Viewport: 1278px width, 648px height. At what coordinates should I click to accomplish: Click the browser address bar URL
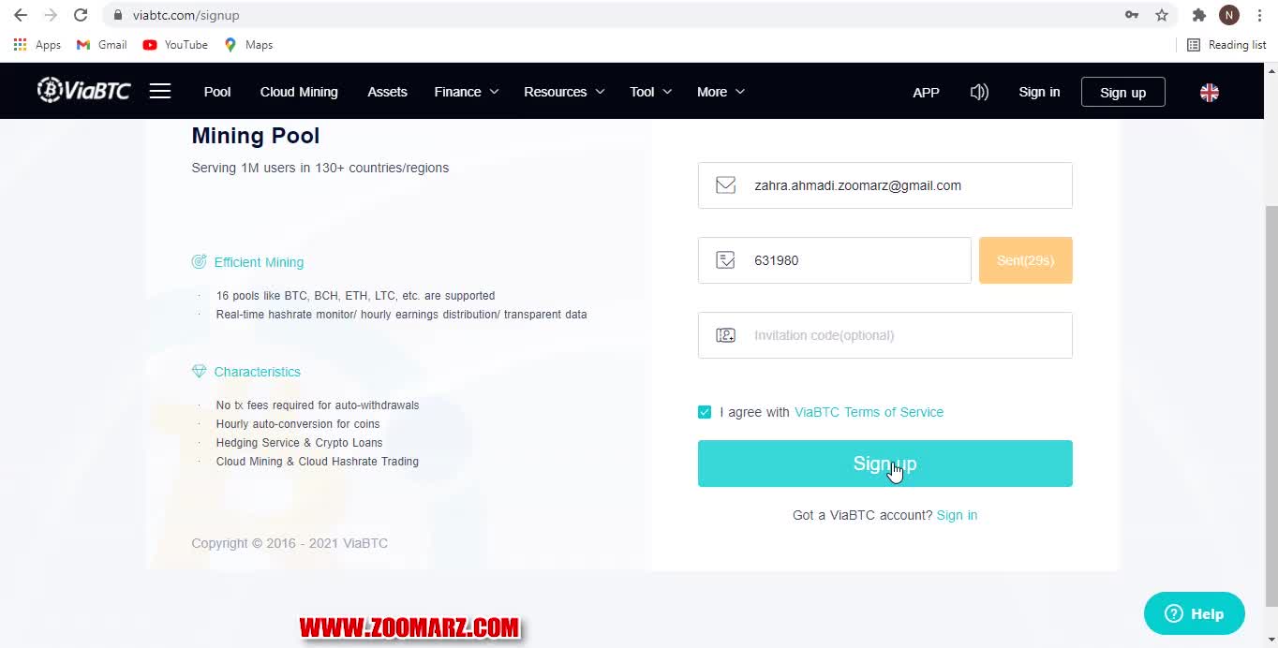(186, 15)
